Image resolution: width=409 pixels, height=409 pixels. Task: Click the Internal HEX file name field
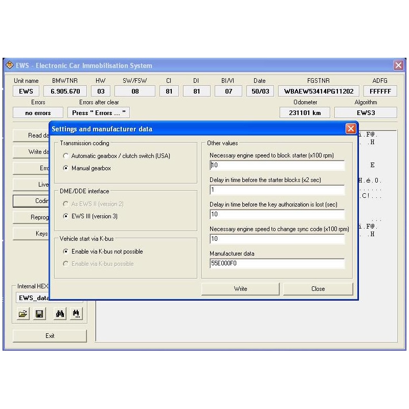click(33, 298)
